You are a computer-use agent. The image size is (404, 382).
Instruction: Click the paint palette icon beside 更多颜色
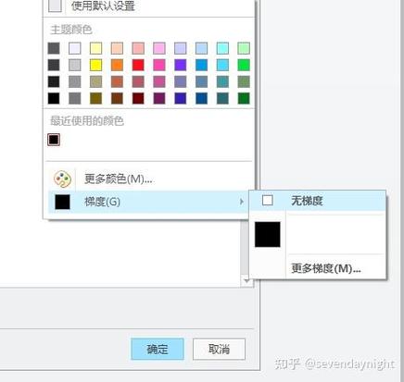[62, 179]
